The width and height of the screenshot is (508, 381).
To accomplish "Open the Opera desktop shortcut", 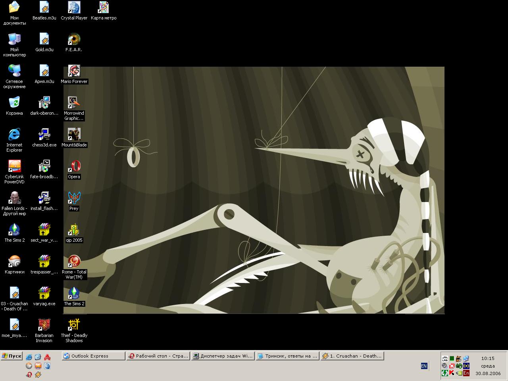I will pyautogui.click(x=74, y=166).
